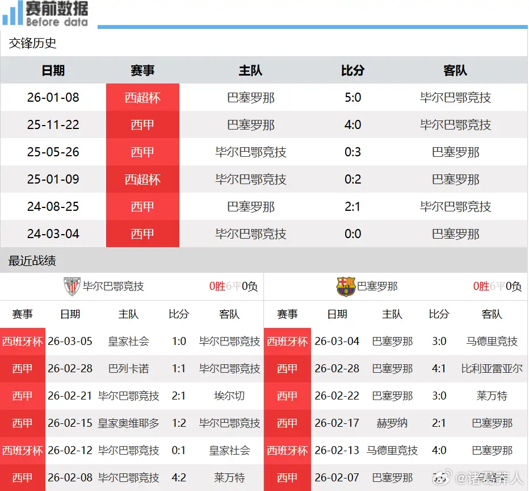This screenshot has width=529, height=491.
Task: Open the 5:0 score of the first match
Action: coord(353,97)
